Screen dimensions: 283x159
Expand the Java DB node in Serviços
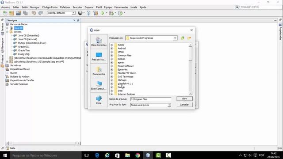tap(7, 28)
